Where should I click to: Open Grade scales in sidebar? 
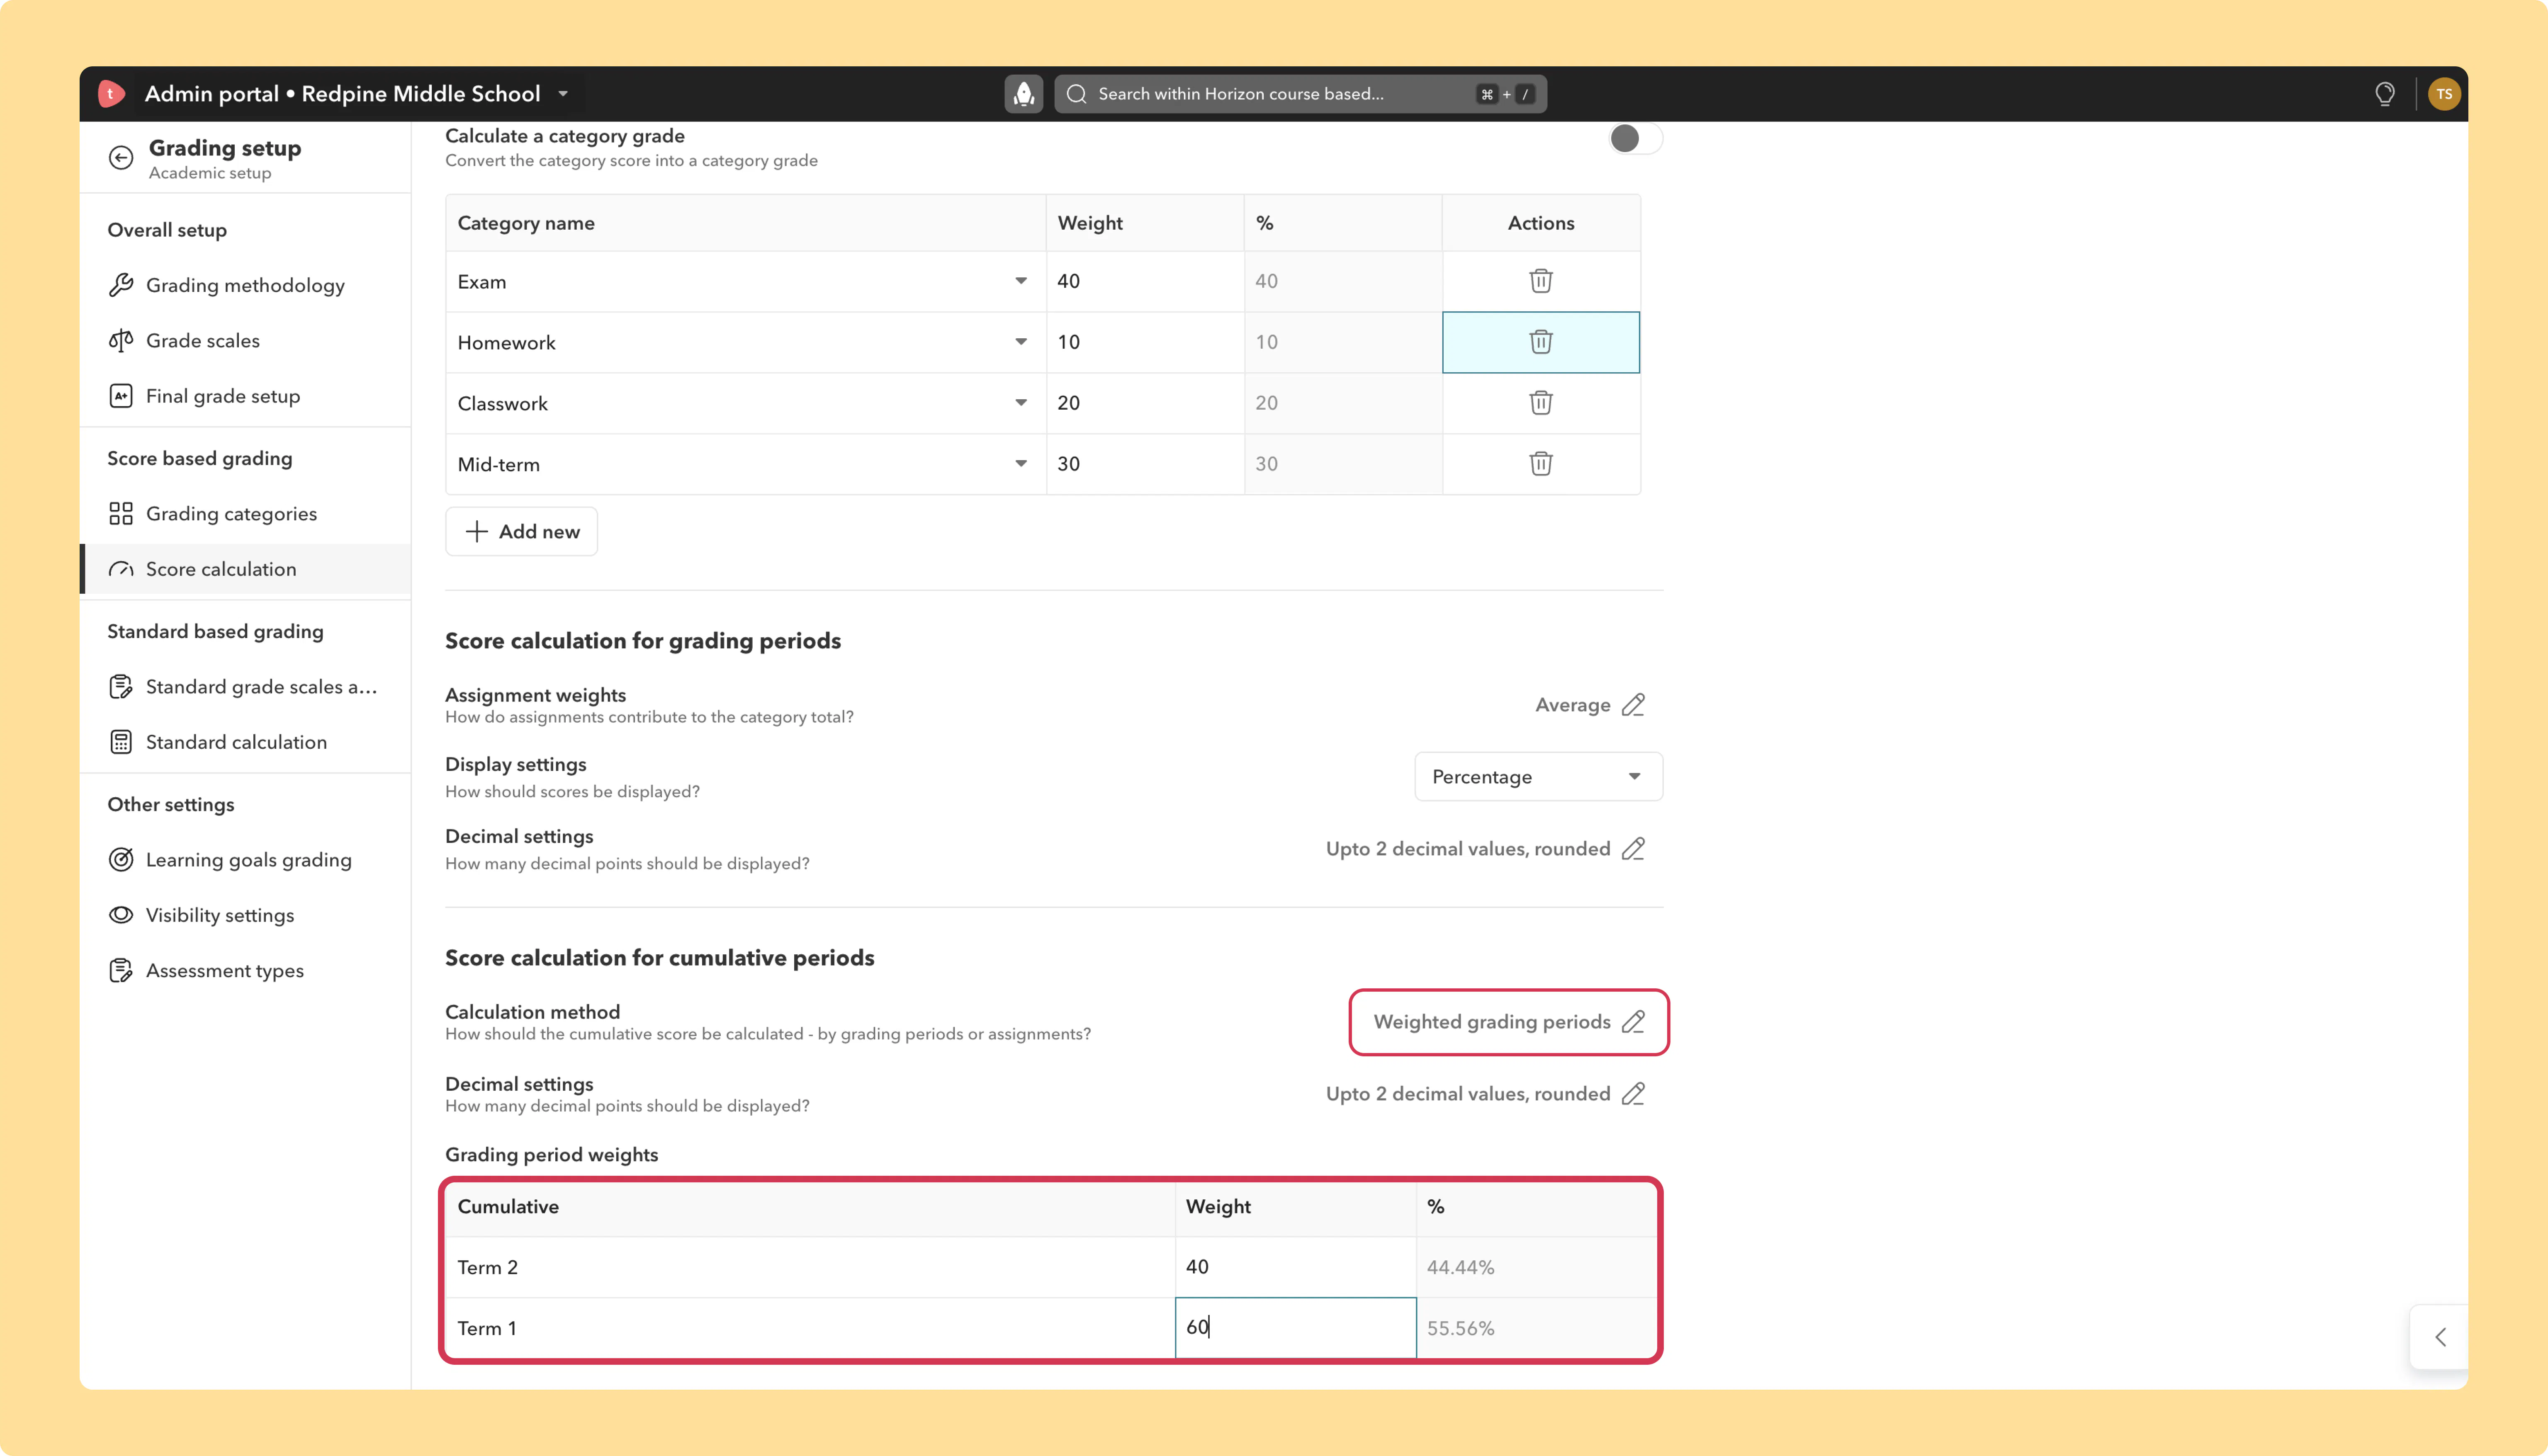pyautogui.click(x=245, y=341)
